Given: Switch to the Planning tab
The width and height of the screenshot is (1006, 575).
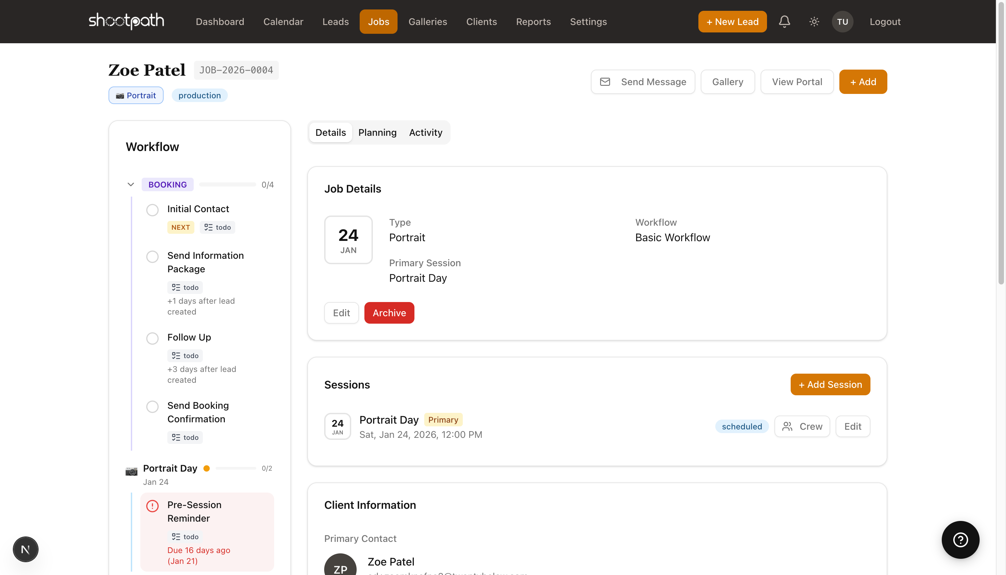Looking at the screenshot, I should click(377, 132).
